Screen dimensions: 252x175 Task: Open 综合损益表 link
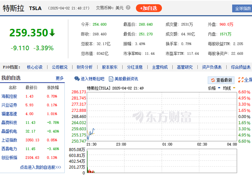241,67
